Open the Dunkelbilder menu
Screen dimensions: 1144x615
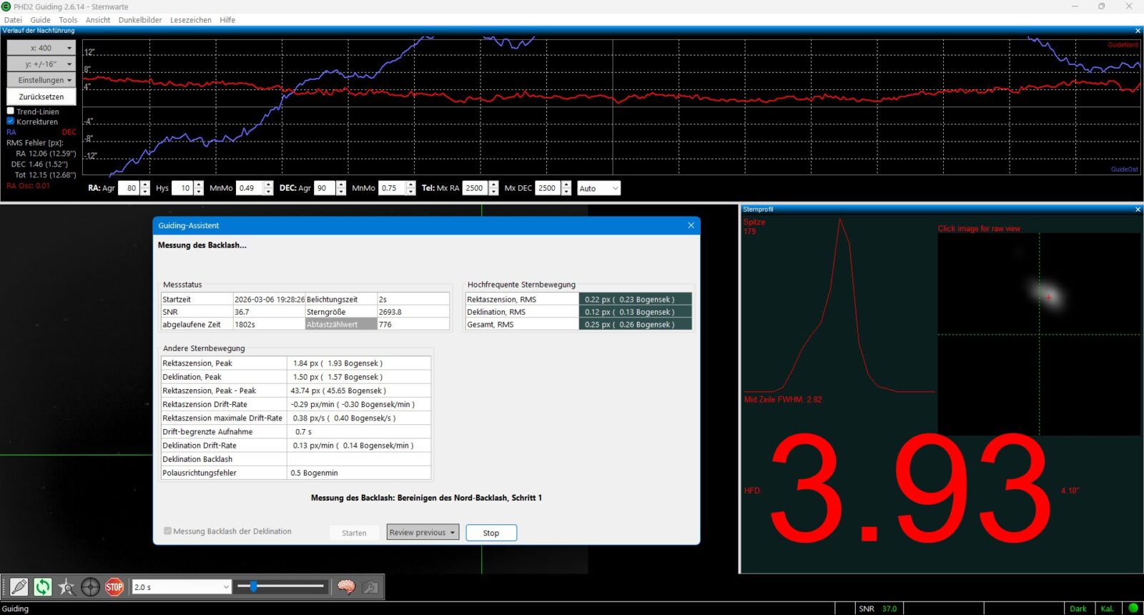click(140, 20)
